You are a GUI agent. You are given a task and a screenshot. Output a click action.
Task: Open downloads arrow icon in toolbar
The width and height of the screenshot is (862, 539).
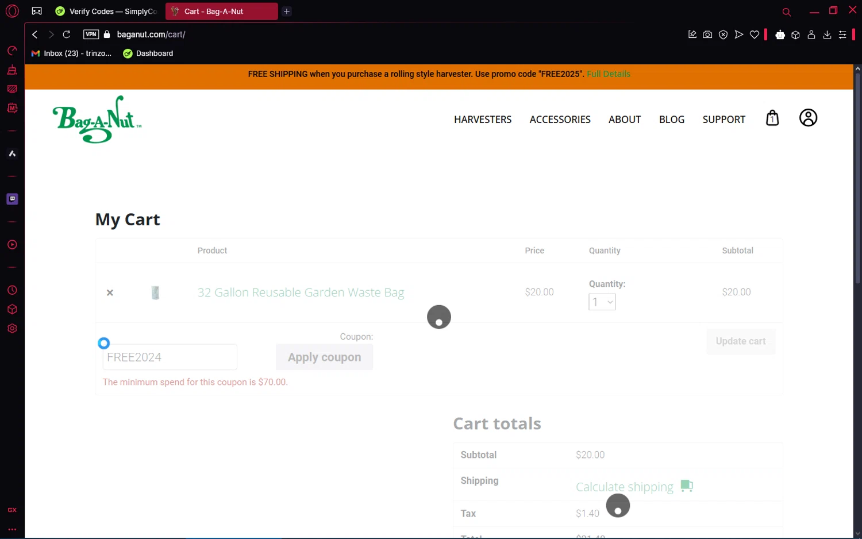[827, 34]
